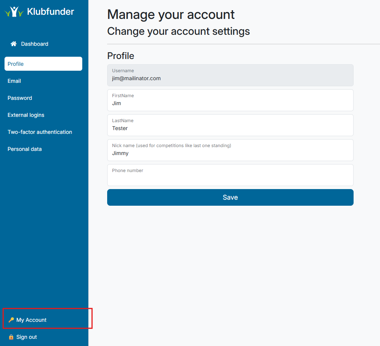
Task: Click the padlock icon beside Sign out
Action: pos(11,337)
